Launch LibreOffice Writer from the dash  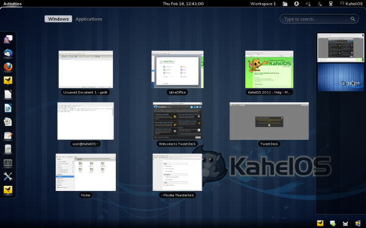[x=8, y=108]
